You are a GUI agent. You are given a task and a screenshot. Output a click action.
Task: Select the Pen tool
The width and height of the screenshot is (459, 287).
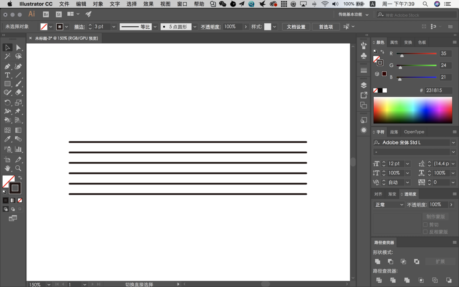(x=7, y=66)
